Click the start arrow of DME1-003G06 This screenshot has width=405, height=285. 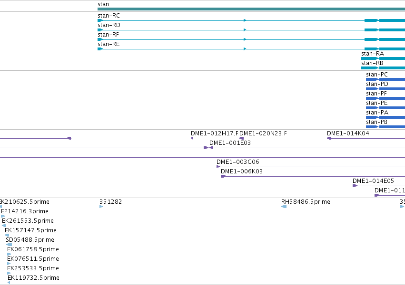click(x=218, y=167)
